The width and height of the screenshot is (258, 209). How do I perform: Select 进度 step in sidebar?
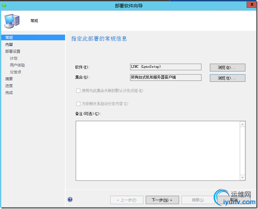pyautogui.click(x=9, y=86)
